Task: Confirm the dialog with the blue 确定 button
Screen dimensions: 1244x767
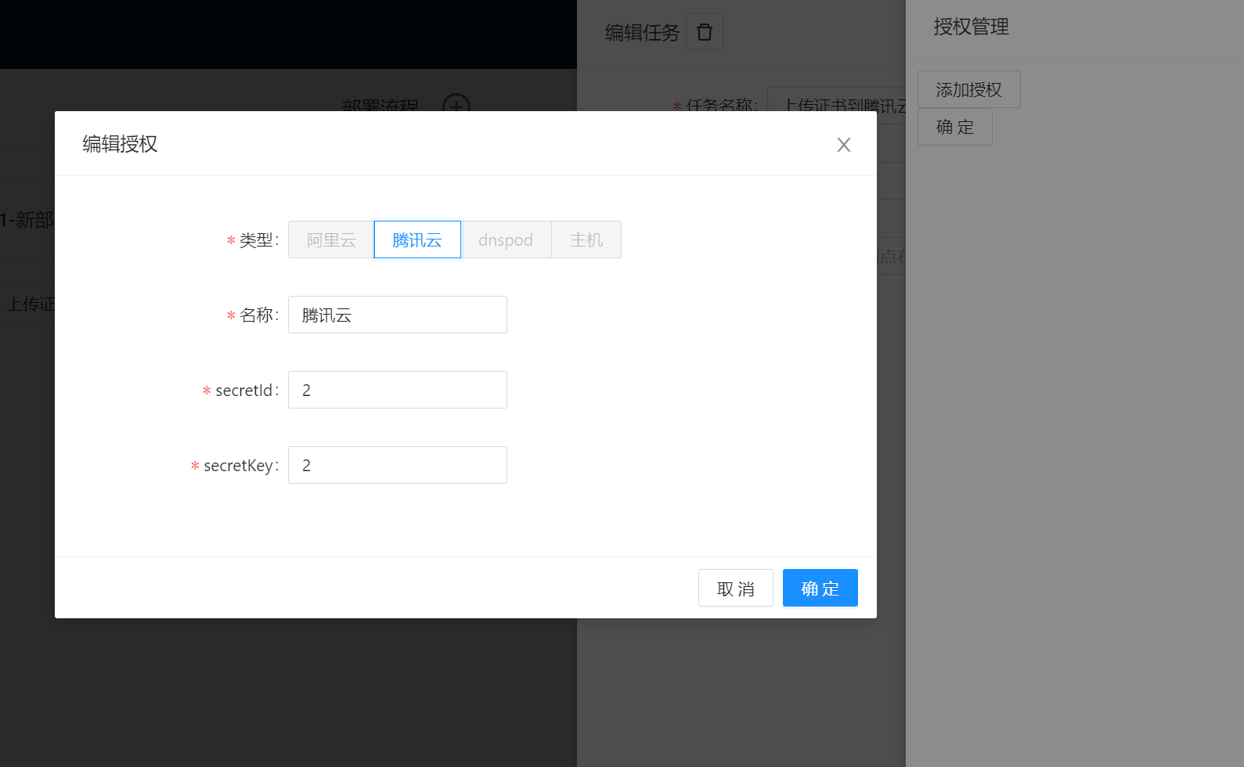Action: (x=820, y=588)
